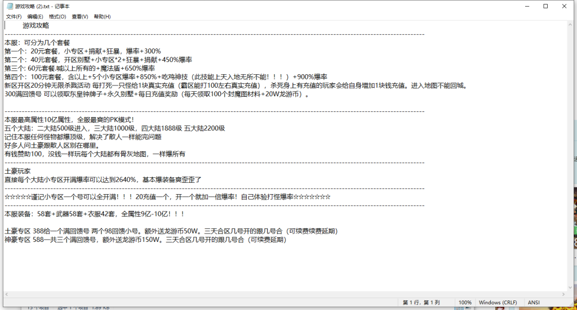
Task: Open the 格式(O) menu
Action: tap(57, 17)
